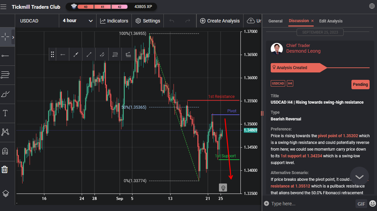Select the Text annotation tool
Image resolution: width=377 pixels, height=211 pixels.
point(5,113)
